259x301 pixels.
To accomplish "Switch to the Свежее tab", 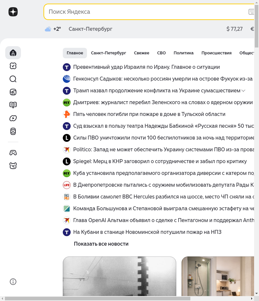I will click(x=142, y=53).
